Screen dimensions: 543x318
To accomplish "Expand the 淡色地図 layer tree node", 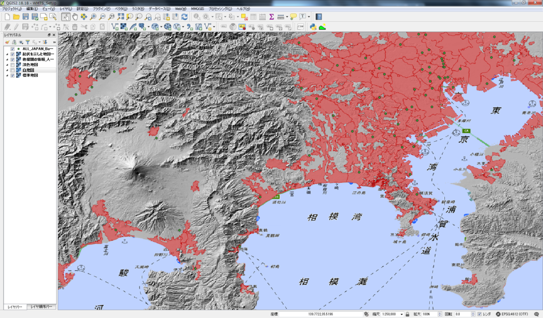I will pyautogui.click(x=7, y=65).
